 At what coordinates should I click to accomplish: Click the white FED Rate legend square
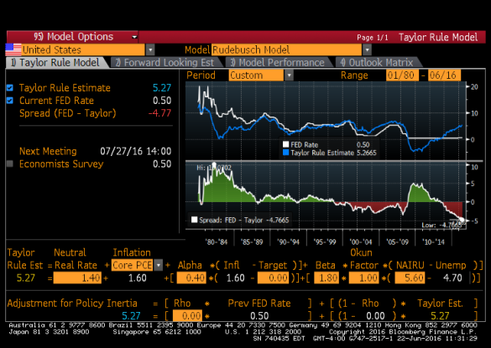tap(285, 144)
